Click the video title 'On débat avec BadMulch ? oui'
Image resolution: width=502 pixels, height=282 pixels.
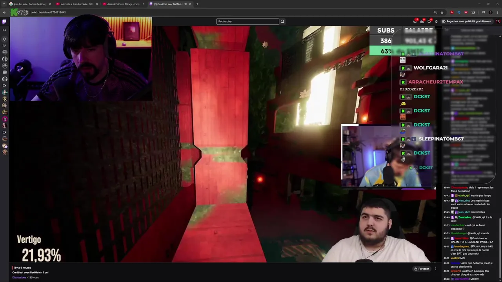pyautogui.click(x=30, y=272)
